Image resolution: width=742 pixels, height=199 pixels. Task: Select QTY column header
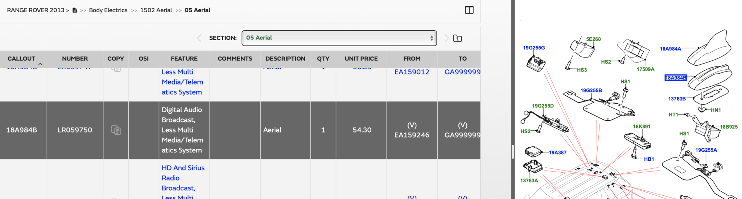[x=323, y=59]
